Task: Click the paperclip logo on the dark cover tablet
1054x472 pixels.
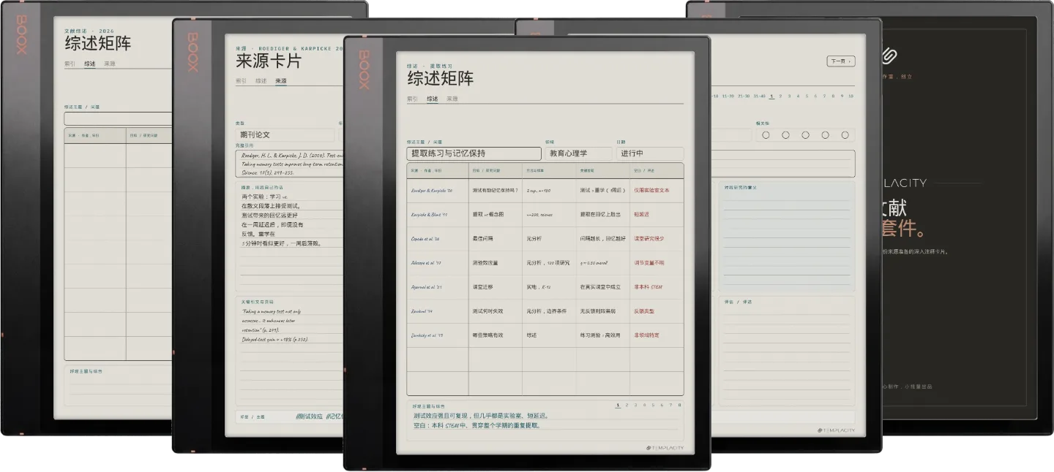Action: [x=889, y=56]
